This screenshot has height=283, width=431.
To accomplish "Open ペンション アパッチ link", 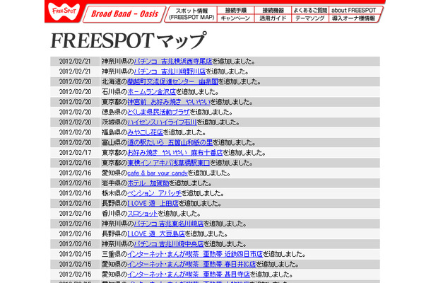I will pyautogui.click(x=155, y=193).
